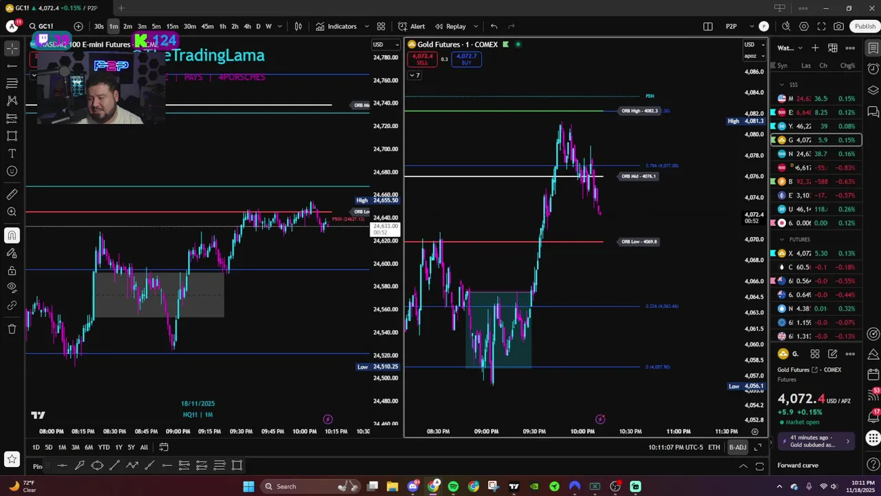The image size is (881, 496).
Task: Open the Spotify taskbar icon
Action: (x=453, y=486)
